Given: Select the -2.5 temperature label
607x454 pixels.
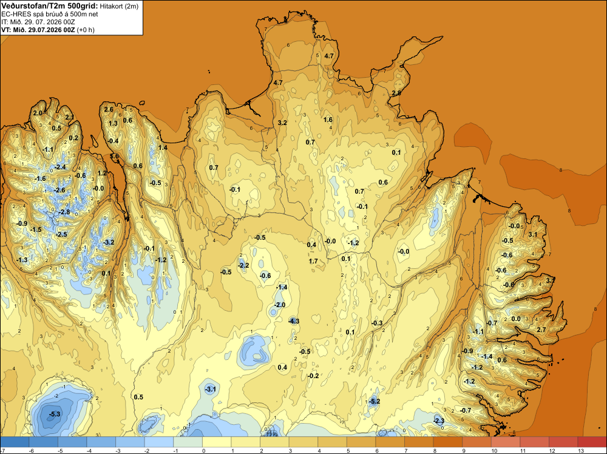Looking at the screenshot, I should (61, 234).
